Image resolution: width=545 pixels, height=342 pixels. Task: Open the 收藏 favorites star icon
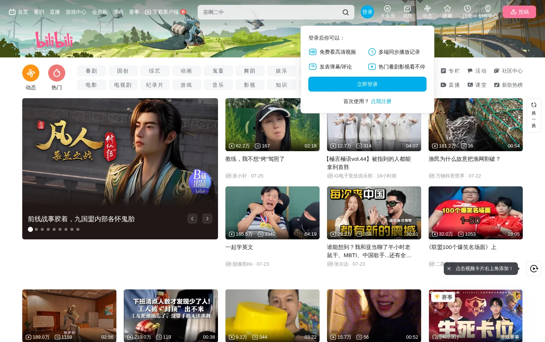[447, 12]
